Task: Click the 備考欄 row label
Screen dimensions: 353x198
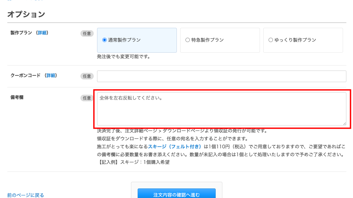Action: (17, 97)
